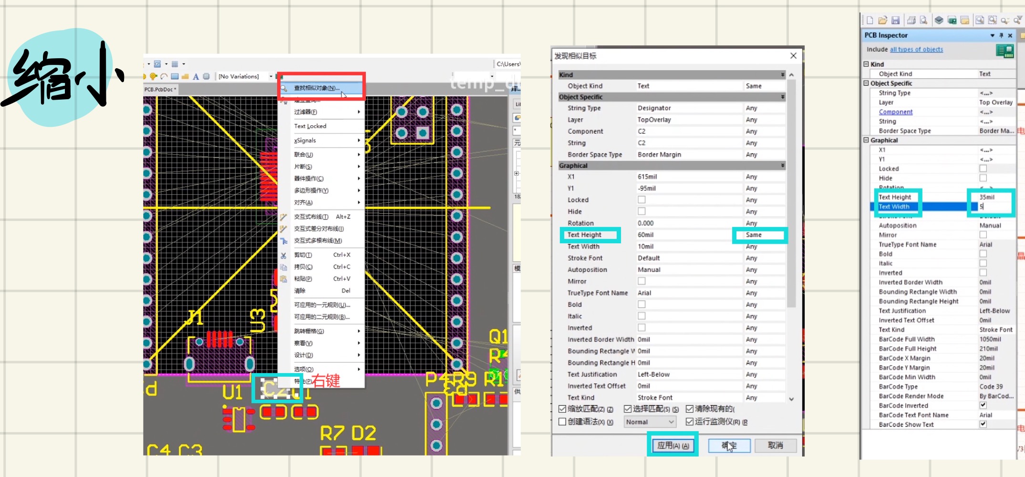Enable the 创建语法(X) checkbox
The height and width of the screenshot is (477, 1025).
562,422
